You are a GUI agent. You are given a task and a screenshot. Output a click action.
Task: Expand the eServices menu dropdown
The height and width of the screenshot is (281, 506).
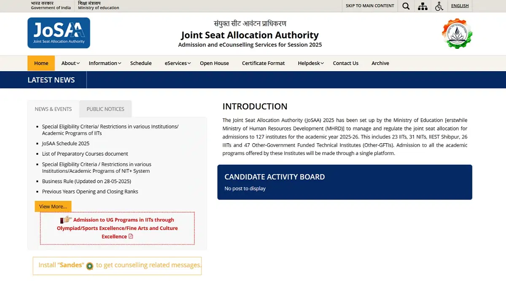(178, 63)
